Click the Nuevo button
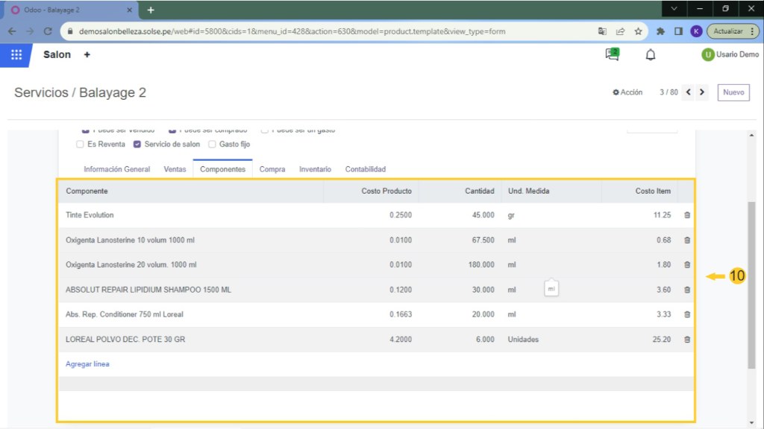The width and height of the screenshot is (764, 429). click(x=733, y=92)
